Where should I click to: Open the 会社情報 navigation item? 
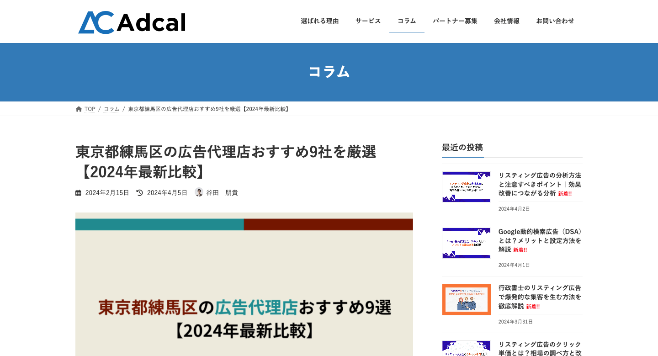click(507, 21)
